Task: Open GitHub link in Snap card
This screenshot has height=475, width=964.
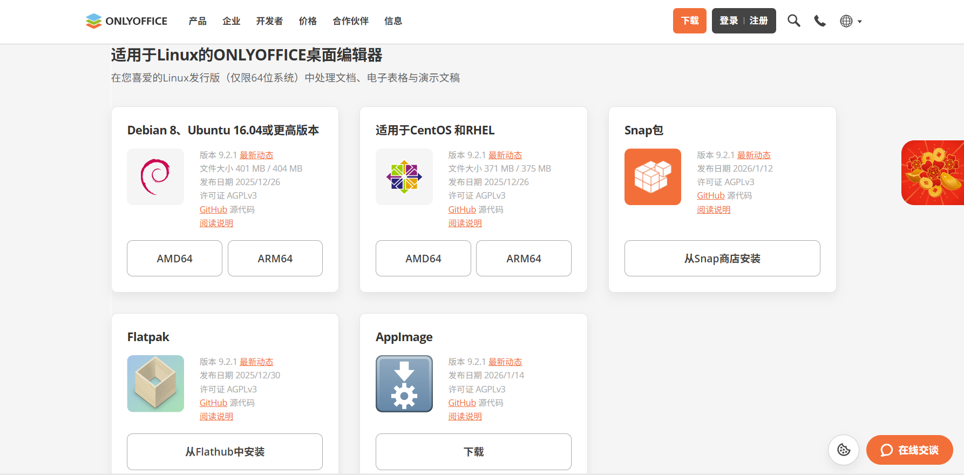Action: (711, 195)
